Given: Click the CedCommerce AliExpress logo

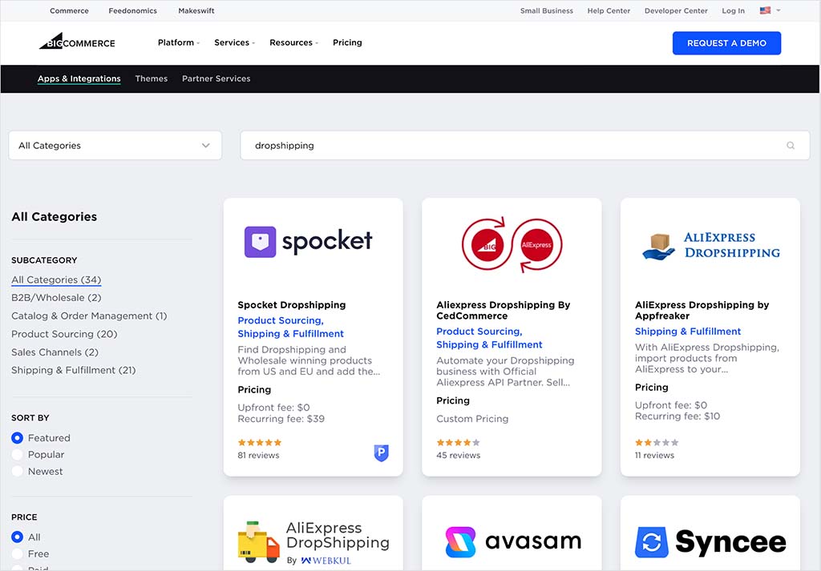Looking at the screenshot, I should 512,243.
